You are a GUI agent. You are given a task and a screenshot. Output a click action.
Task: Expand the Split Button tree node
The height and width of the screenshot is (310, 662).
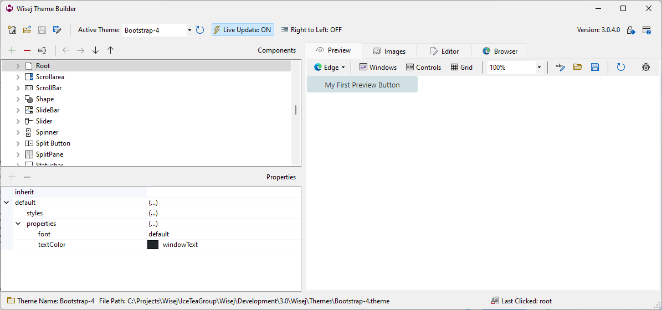point(18,143)
